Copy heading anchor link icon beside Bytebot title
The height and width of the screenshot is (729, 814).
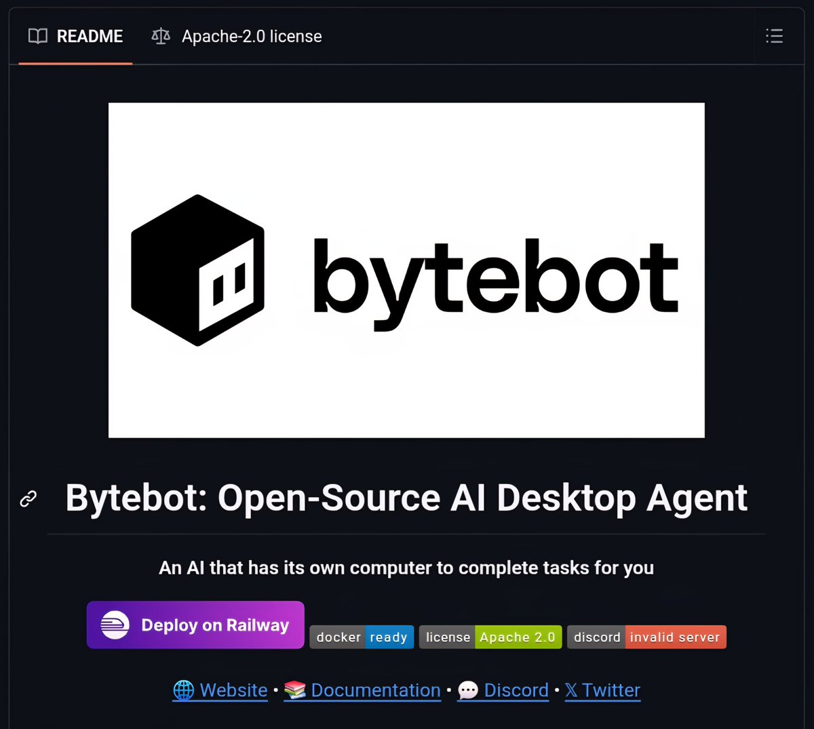(x=28, y=499)
